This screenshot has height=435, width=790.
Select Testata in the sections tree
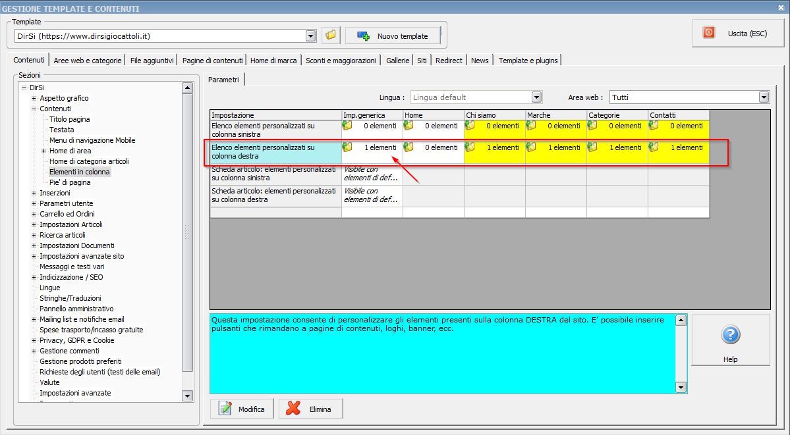click(61, 130)
